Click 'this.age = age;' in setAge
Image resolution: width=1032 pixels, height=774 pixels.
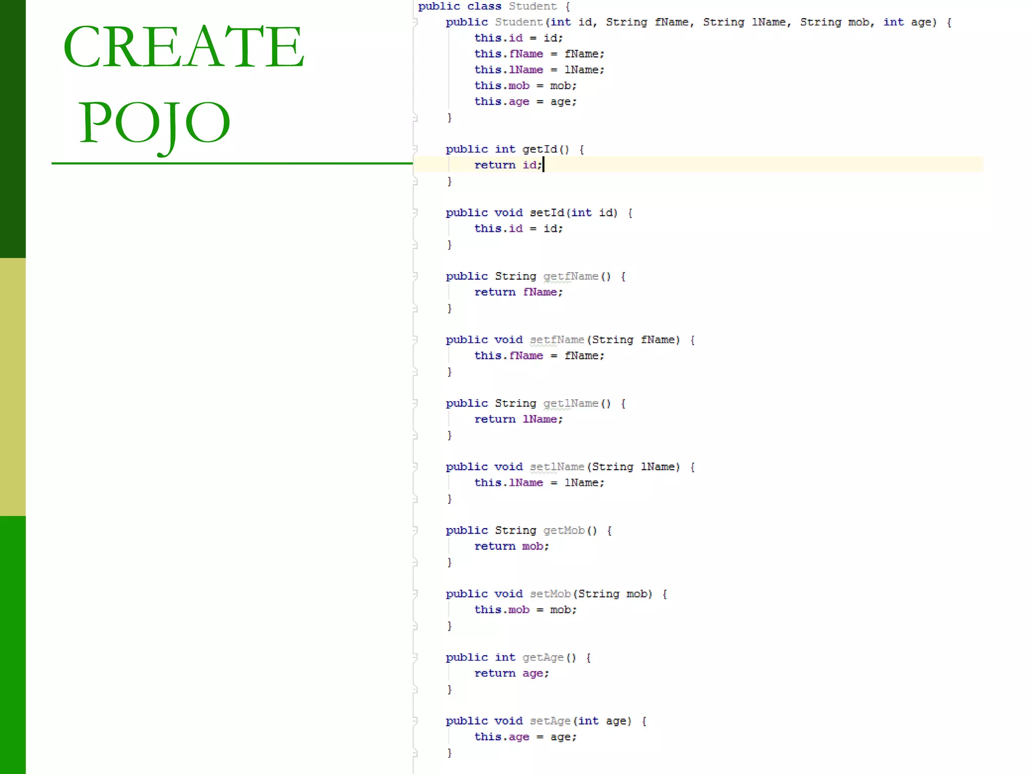[x=525, y=737]
